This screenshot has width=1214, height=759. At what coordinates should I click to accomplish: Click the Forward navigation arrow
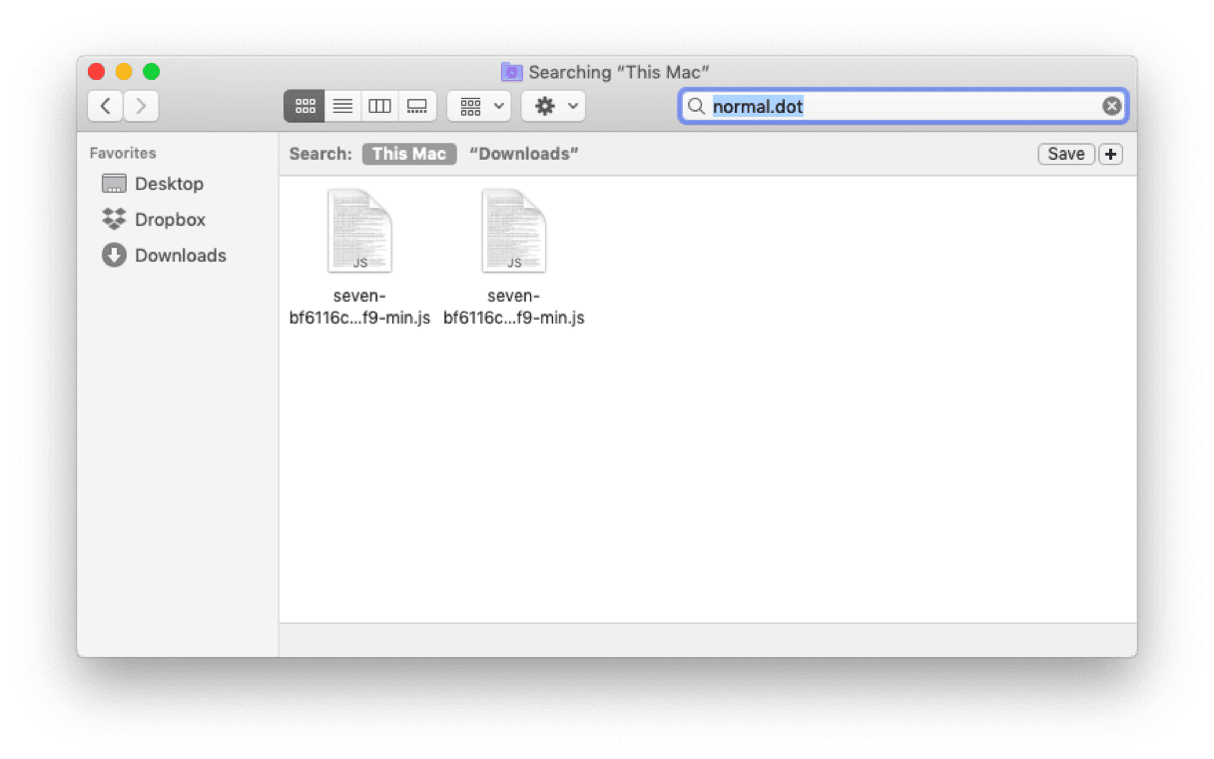coord(141,106)
